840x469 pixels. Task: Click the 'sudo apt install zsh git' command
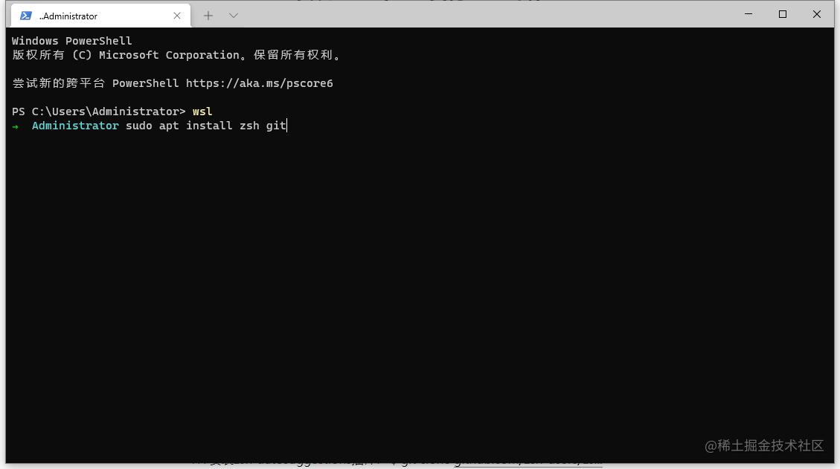206,126
